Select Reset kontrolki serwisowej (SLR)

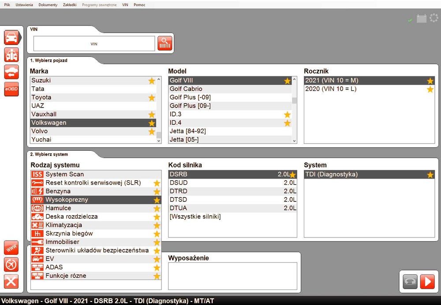[96, 183]
